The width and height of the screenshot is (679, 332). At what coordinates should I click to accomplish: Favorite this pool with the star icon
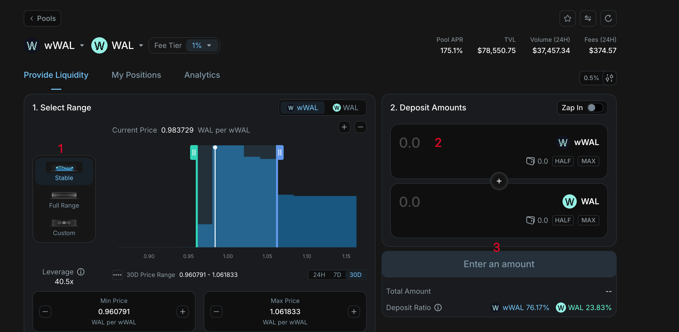[x=567, y=18]
